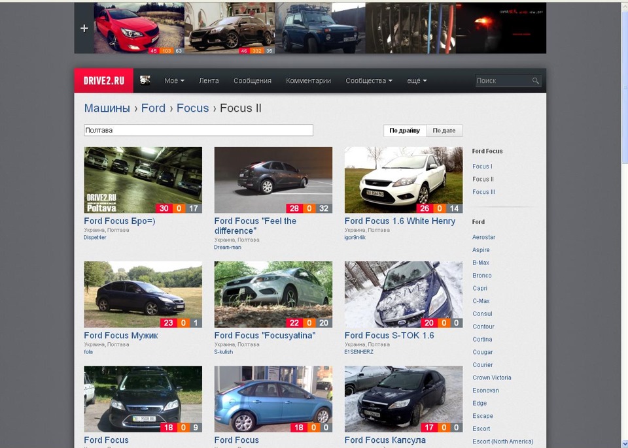Visit user fola profile
628x448 pixels.
tap(88, 352)
